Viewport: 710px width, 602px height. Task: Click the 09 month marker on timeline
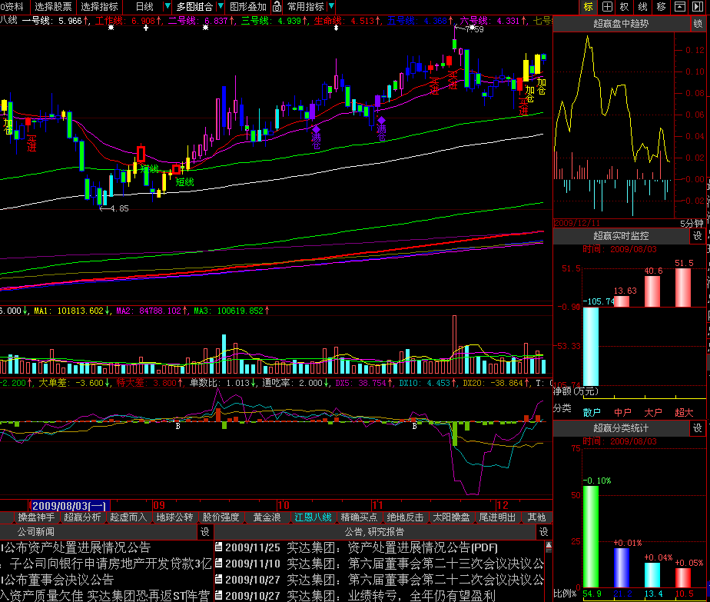[x=159, y=506]
